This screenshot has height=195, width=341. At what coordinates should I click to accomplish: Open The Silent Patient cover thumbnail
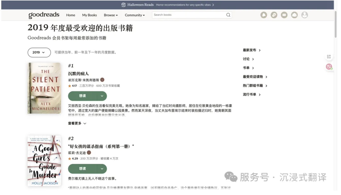(x=44, y=88)
